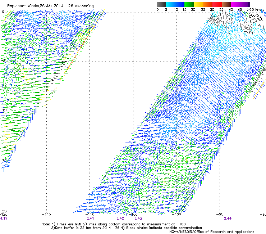Click the latitude label '-10'

[3, 110]
